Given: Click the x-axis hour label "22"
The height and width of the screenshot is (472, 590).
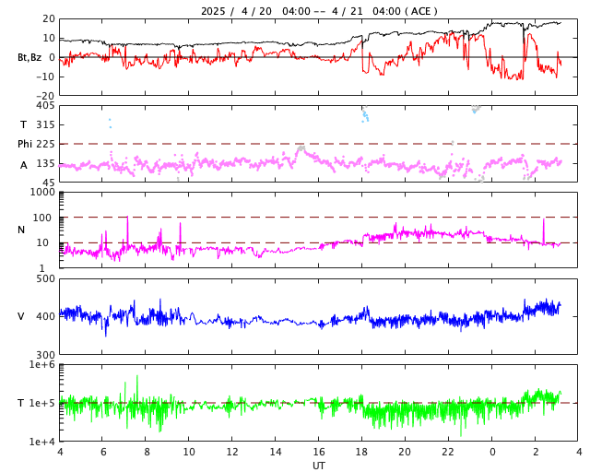Looking at the screenshot, I should pos(448,452).
